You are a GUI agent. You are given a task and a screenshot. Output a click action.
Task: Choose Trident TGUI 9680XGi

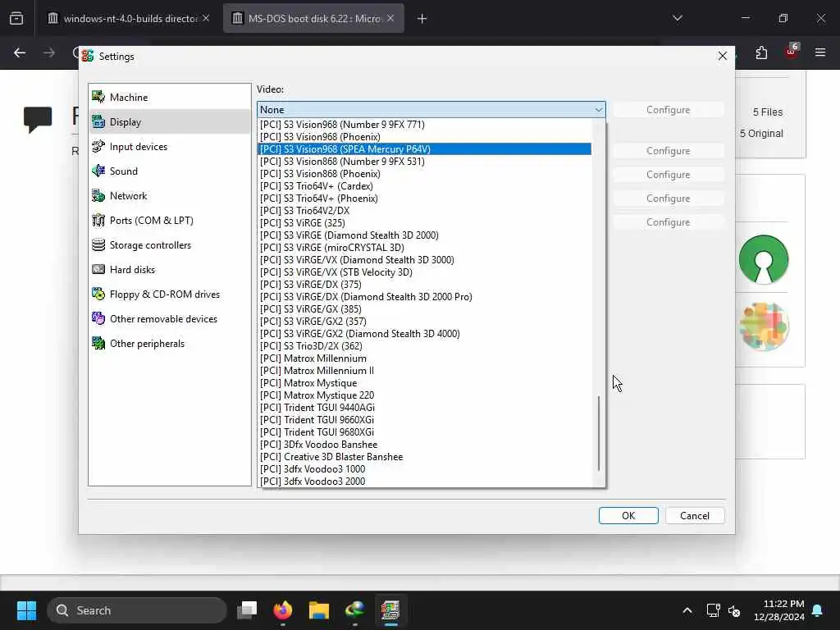[424, 432]
